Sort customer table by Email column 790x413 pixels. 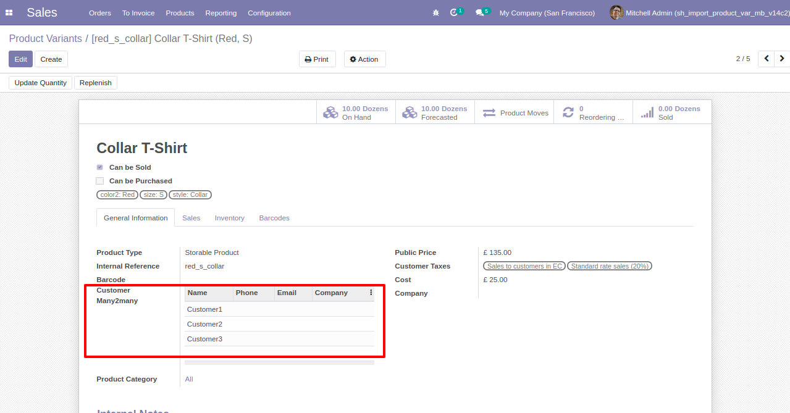[293, 293]
